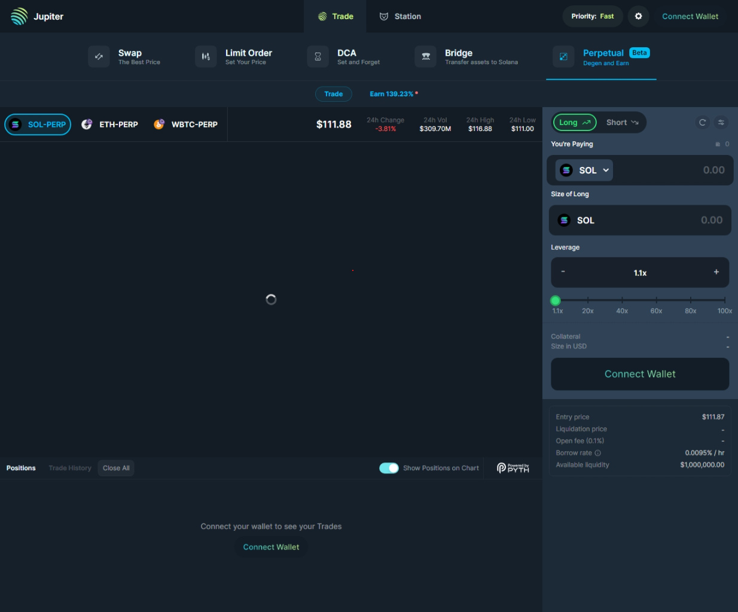Open the DCA tab
Image resolution: width=738 pixels, height=612 pixels.
(x=344, y=57)
